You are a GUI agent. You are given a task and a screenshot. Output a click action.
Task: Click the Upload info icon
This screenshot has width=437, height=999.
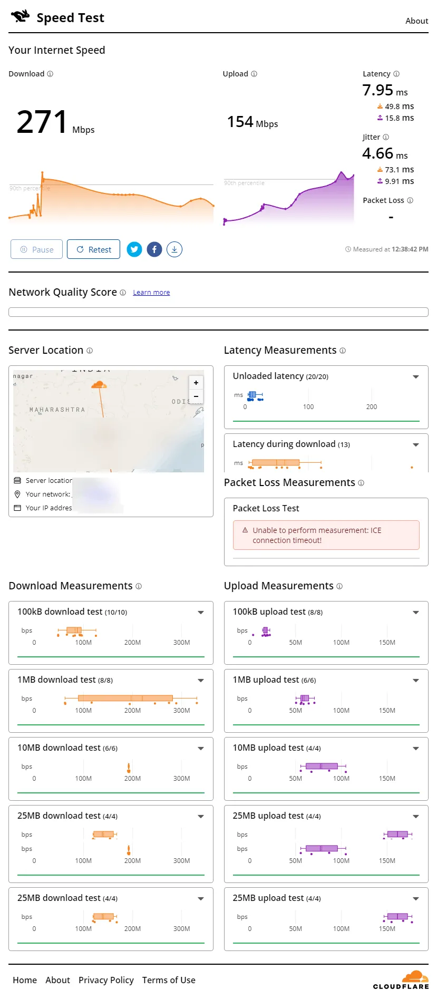254,74
